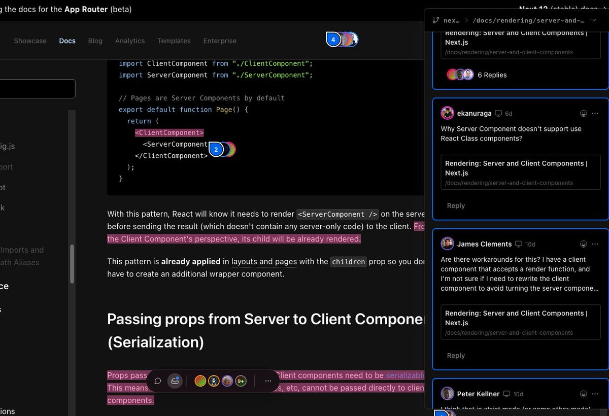Click James Clements' avatar in comments panel
The image size is (609, 416).
tap(447, 244)
